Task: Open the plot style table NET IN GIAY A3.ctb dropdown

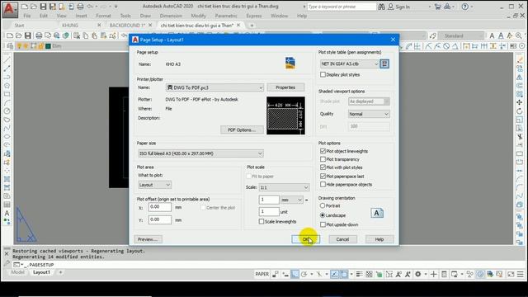Action: coord(350,64)
